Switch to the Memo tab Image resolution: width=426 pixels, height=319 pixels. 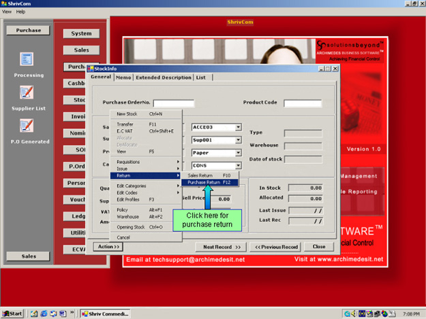pos(123,78)
